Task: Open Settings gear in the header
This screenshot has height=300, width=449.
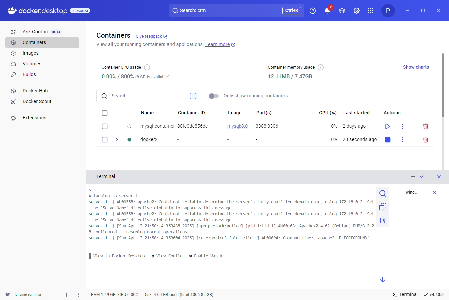Action: 357,11
